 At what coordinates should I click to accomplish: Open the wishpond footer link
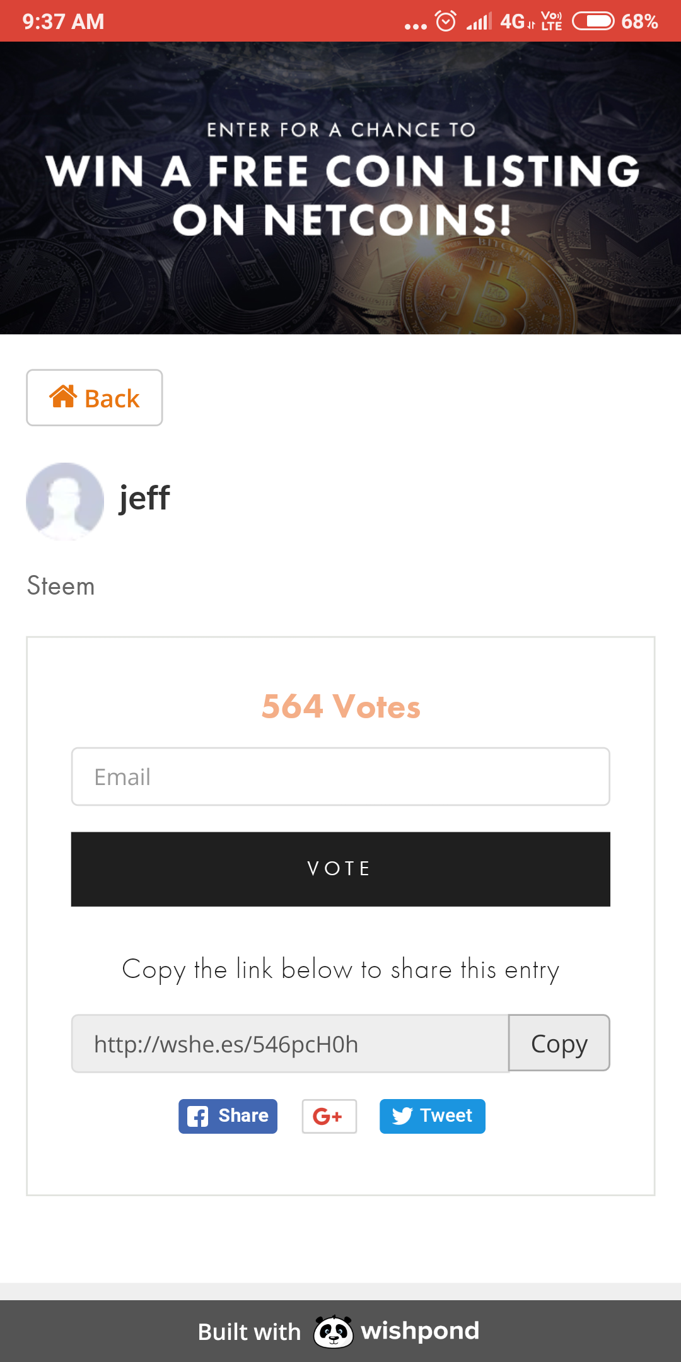point(419,1331)
